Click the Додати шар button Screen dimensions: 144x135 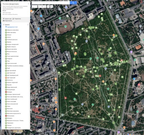point(7,19)
